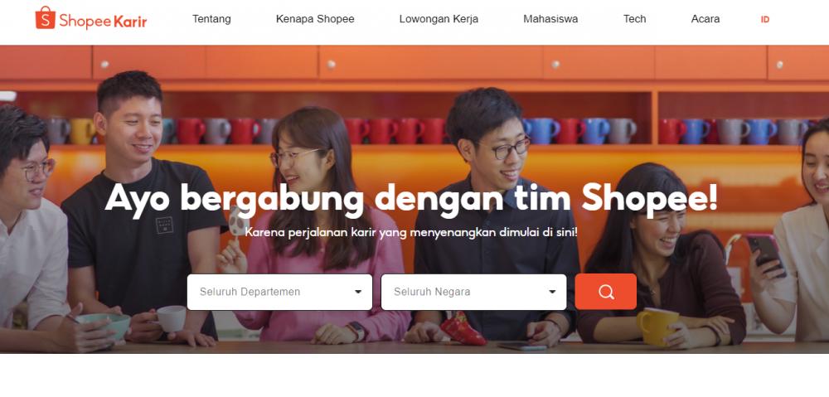829x397 pixels.
Task: Click the orange magnifier search button
Action: pos(606,291)
